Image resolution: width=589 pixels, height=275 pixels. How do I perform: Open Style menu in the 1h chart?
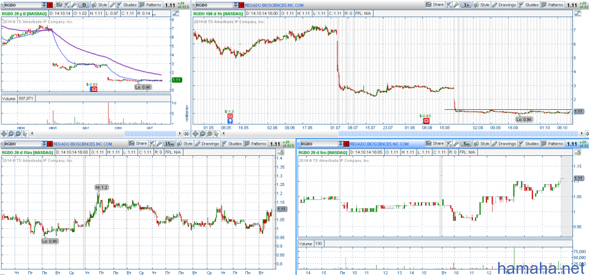coord(482,5)
